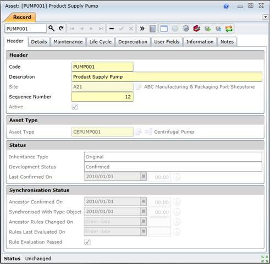The width and height of the screenshot is (270, 264).
Task: Open calendar dropdown for Synchronised With Type Object
Action: click(x=144, y=211)
